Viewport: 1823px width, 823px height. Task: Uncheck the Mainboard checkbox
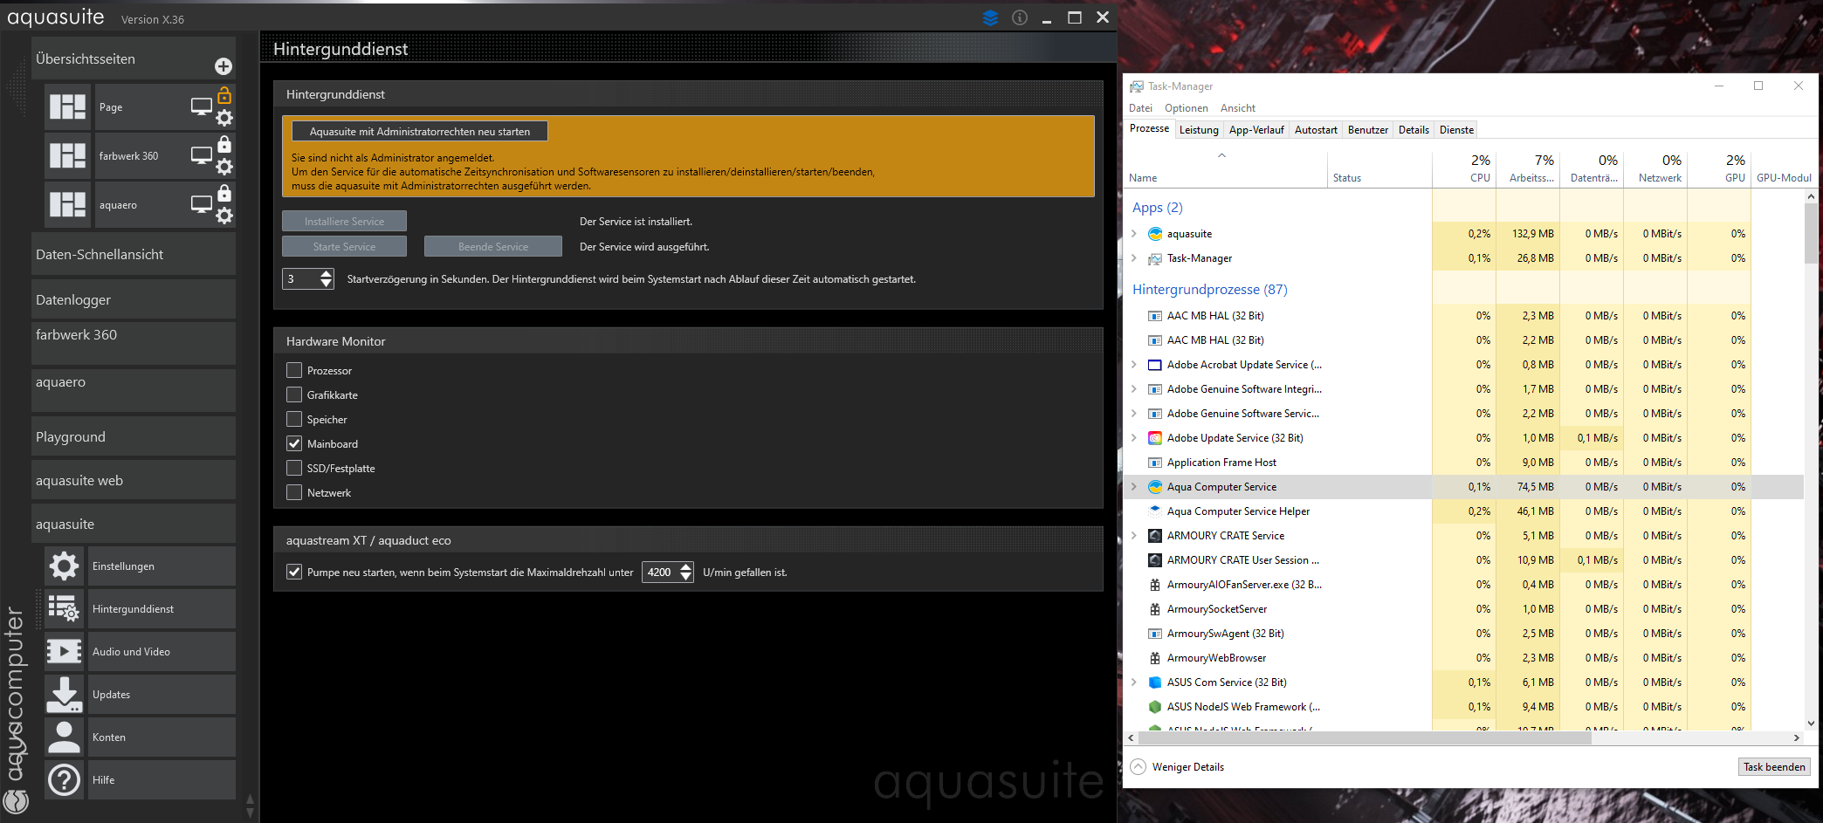[294, 444]
